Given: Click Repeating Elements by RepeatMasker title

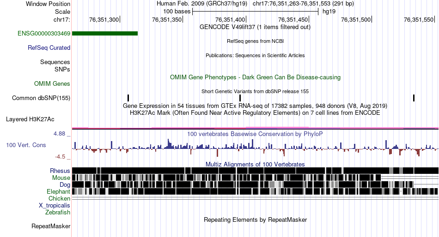Looking at the screenshot, I should click(255, 219).
